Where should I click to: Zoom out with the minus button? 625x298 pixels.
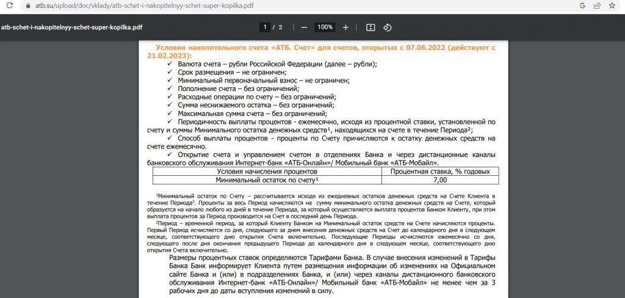tap(304, 27)
